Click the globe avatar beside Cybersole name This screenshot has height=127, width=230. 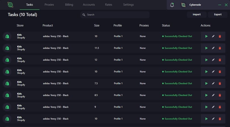pos(183,5)
